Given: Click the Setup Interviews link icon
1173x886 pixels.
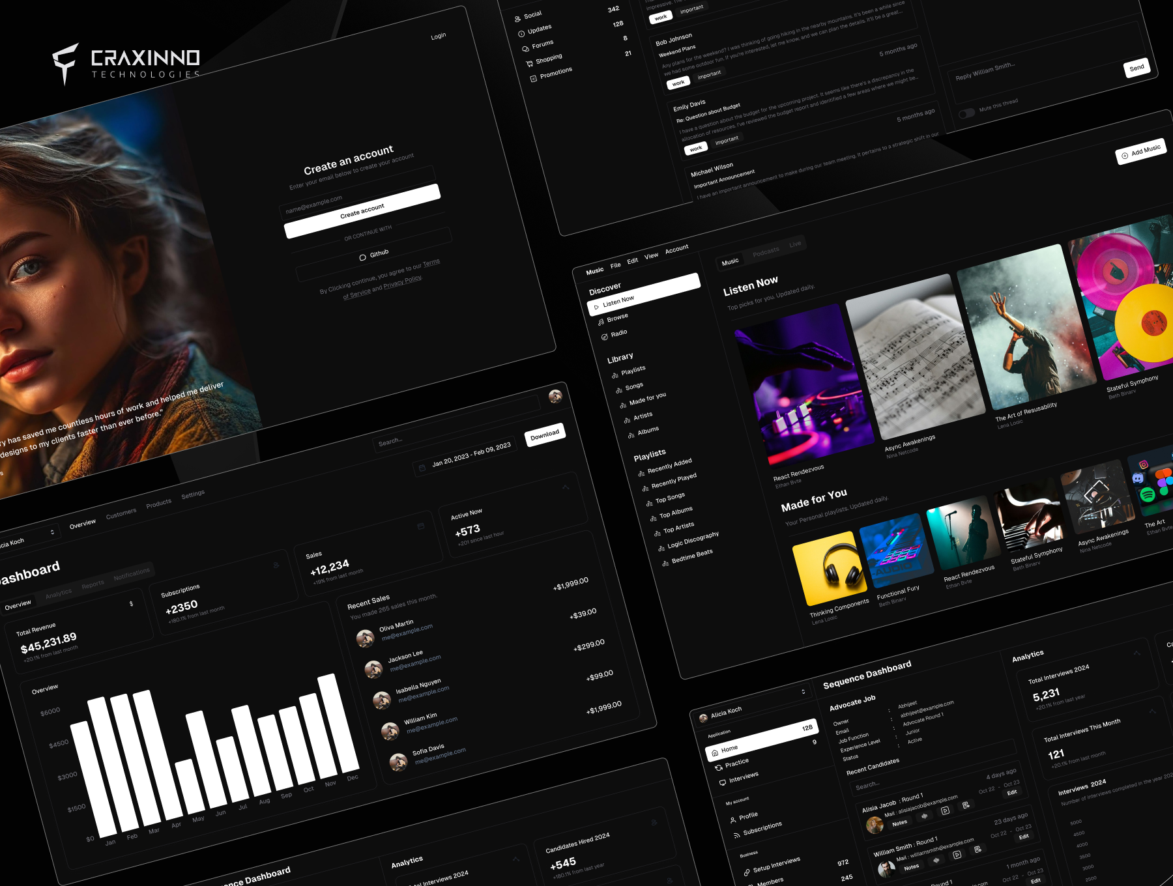Looking at the screenshot, I should tap(747, 872).
